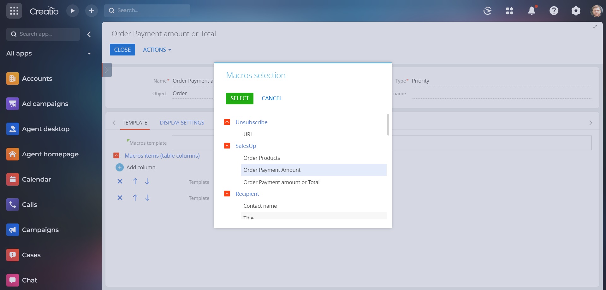Click the plus add-record icon
The image size is (606, 290).
[x=92, y=11]
